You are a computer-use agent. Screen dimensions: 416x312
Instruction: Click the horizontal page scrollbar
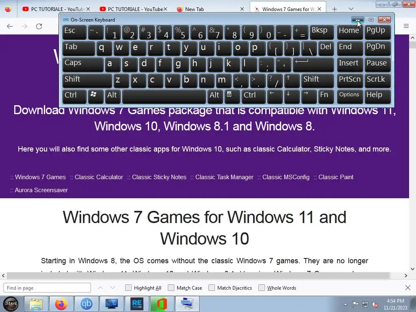[198, 276]
